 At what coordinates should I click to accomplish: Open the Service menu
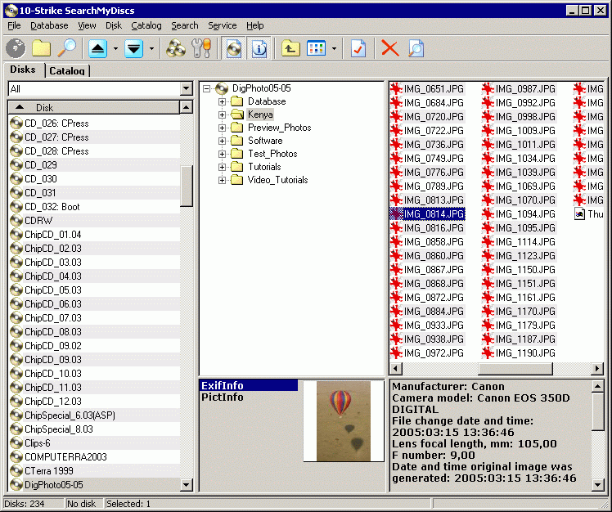point(222,25)
